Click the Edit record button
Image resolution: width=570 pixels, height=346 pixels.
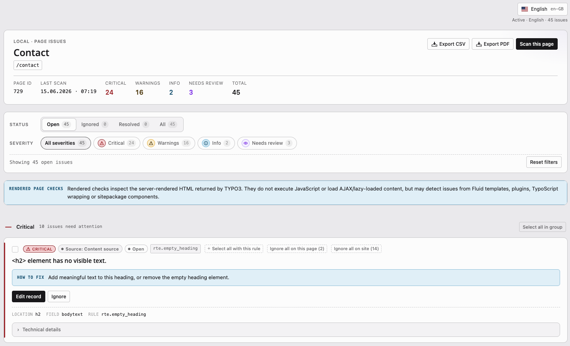(x=29, y=297)
